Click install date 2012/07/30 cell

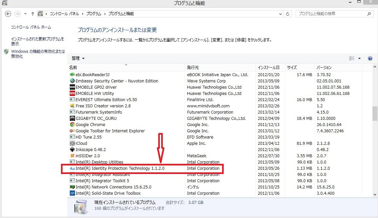(x=269, y=156)
